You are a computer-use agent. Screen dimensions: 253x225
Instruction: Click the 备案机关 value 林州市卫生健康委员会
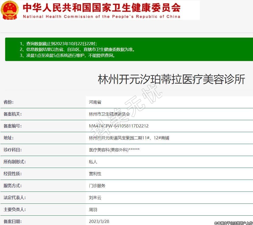tap(109, 114)
